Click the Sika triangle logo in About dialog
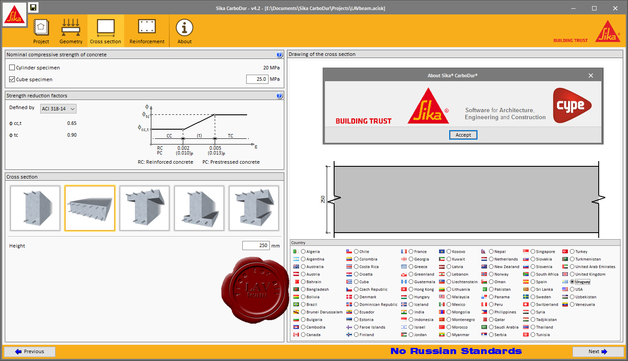 point(428,106)
